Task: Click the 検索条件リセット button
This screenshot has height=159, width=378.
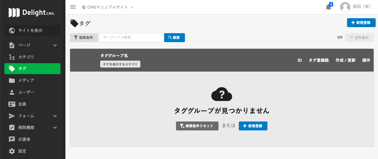Action: pyautogui.click(x=197, y=126)
